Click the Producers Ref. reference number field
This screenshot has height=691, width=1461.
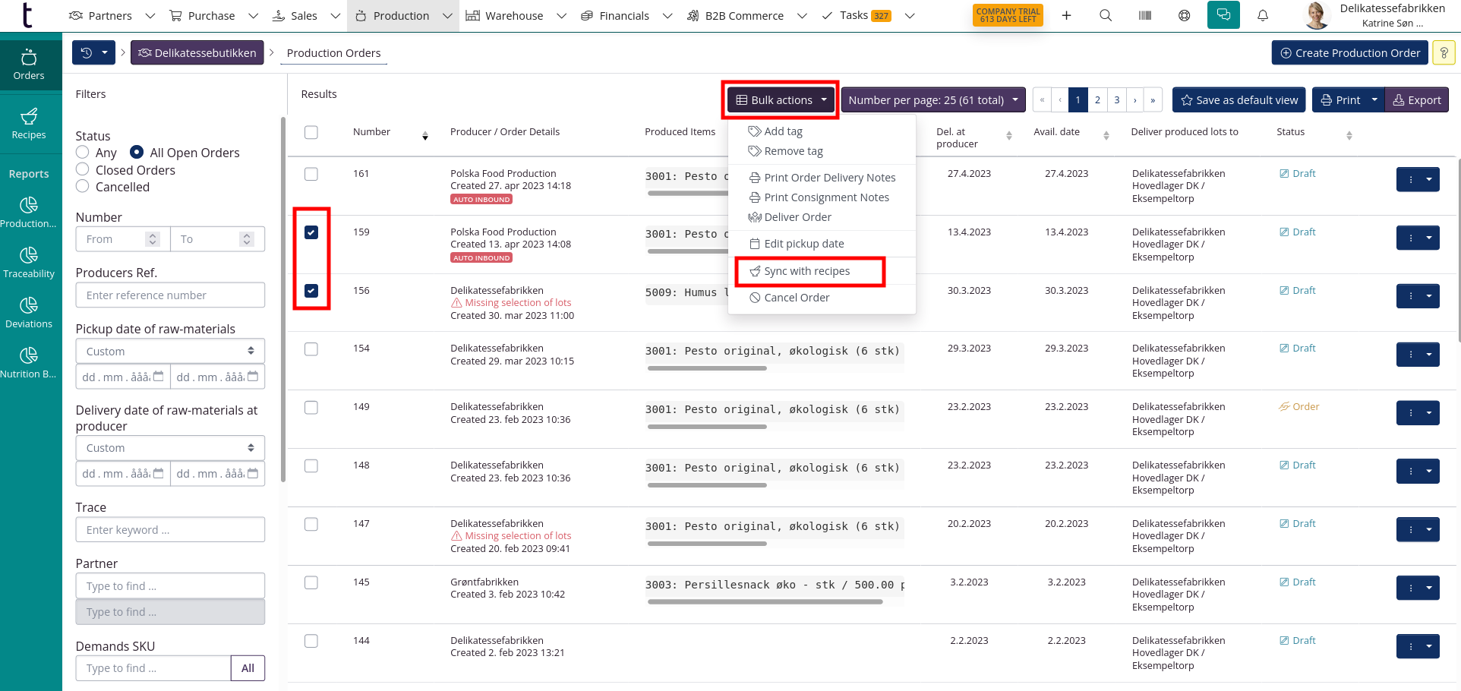coord(170,295)
